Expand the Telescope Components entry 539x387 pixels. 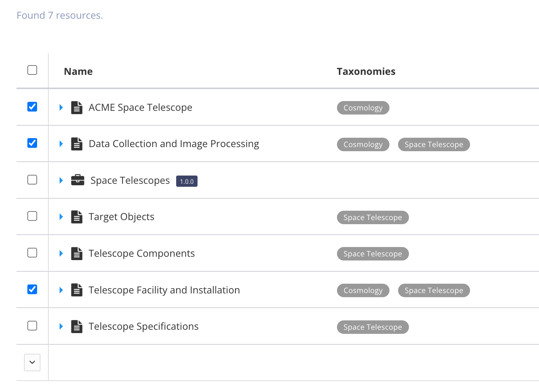click(x=61, y=253)
